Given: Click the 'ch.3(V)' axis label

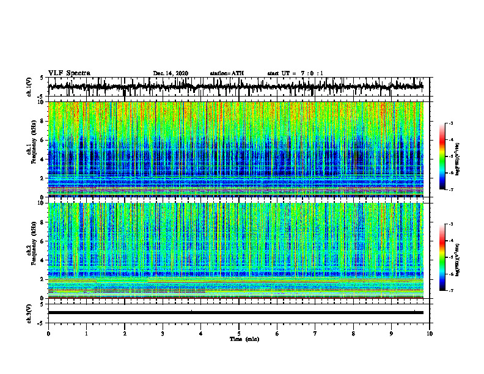Looking at the screenshot, I should pyautogui.click(x=29, y=313).
